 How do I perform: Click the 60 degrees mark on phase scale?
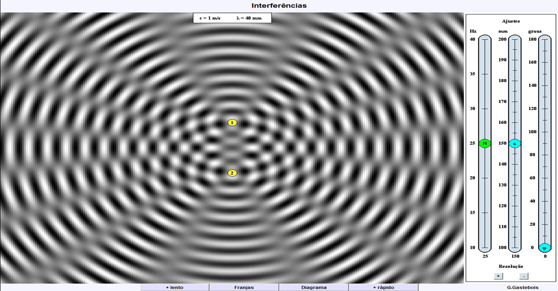[532, 178]
